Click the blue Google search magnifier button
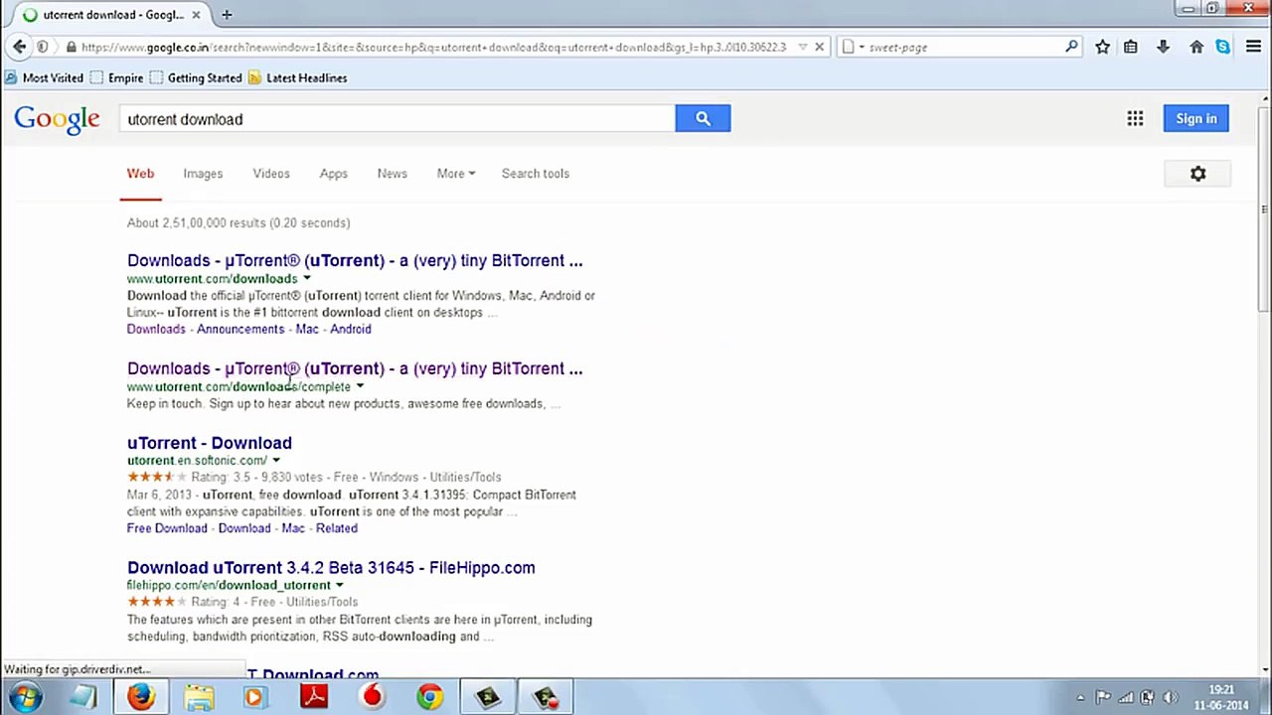Viewport: 1272px width, 715px height. (x=703, y=118)
